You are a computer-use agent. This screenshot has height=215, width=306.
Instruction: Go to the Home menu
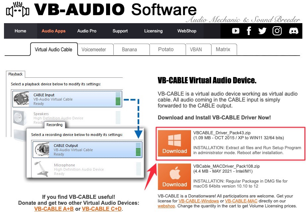tap(20, 31)
